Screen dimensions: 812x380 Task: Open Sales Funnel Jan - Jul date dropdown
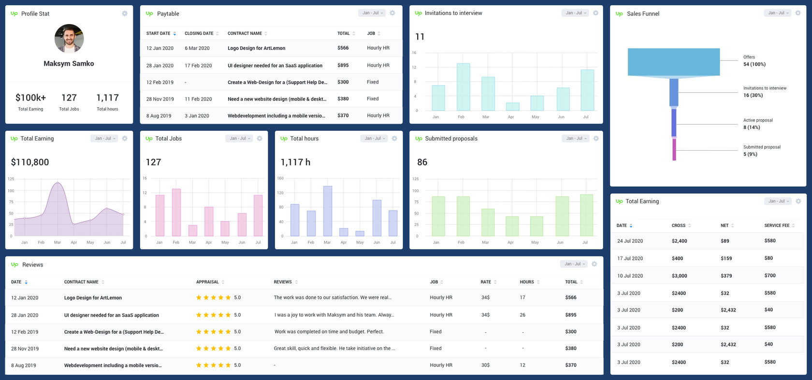click(x=778, y=13)
